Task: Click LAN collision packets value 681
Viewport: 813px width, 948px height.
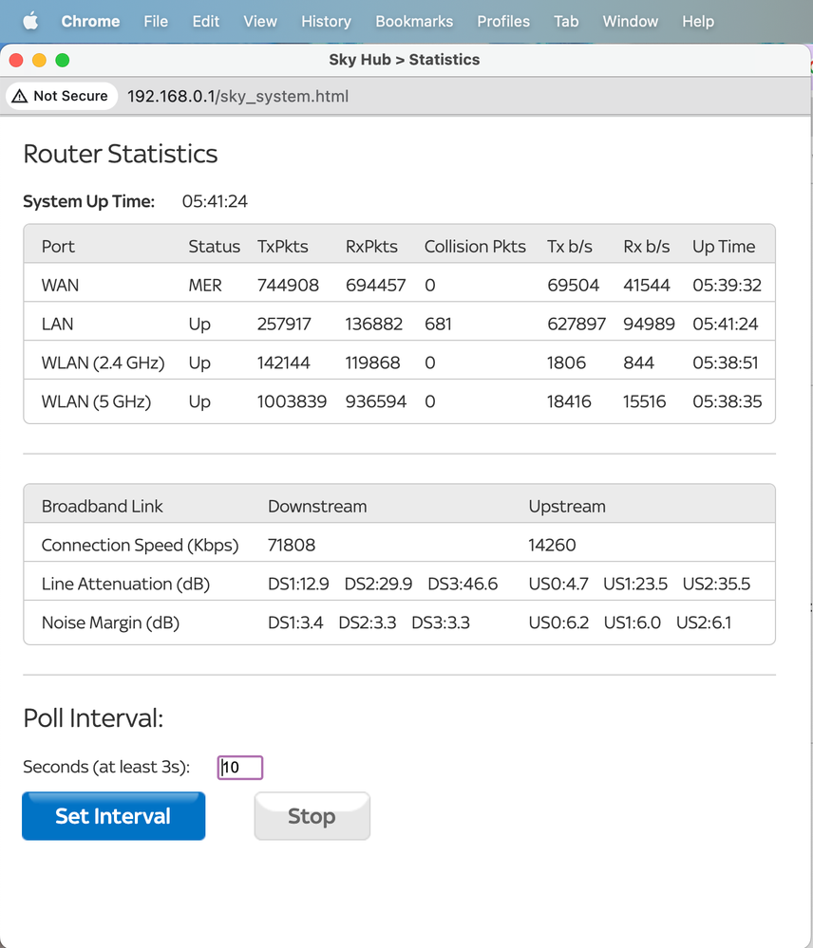Action: (438, 324)
